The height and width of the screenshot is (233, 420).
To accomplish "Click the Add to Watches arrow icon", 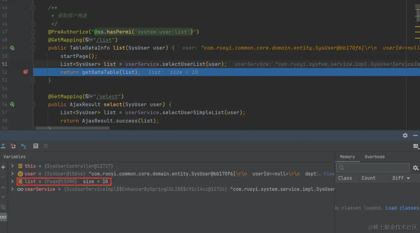I will 23,146.
